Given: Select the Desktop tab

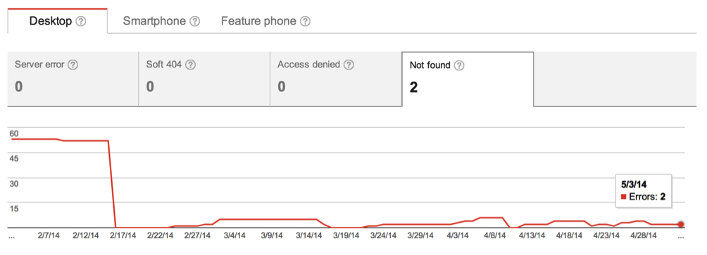Looking at the screenshot, I should pyautogui.click(x=57, y=20).
